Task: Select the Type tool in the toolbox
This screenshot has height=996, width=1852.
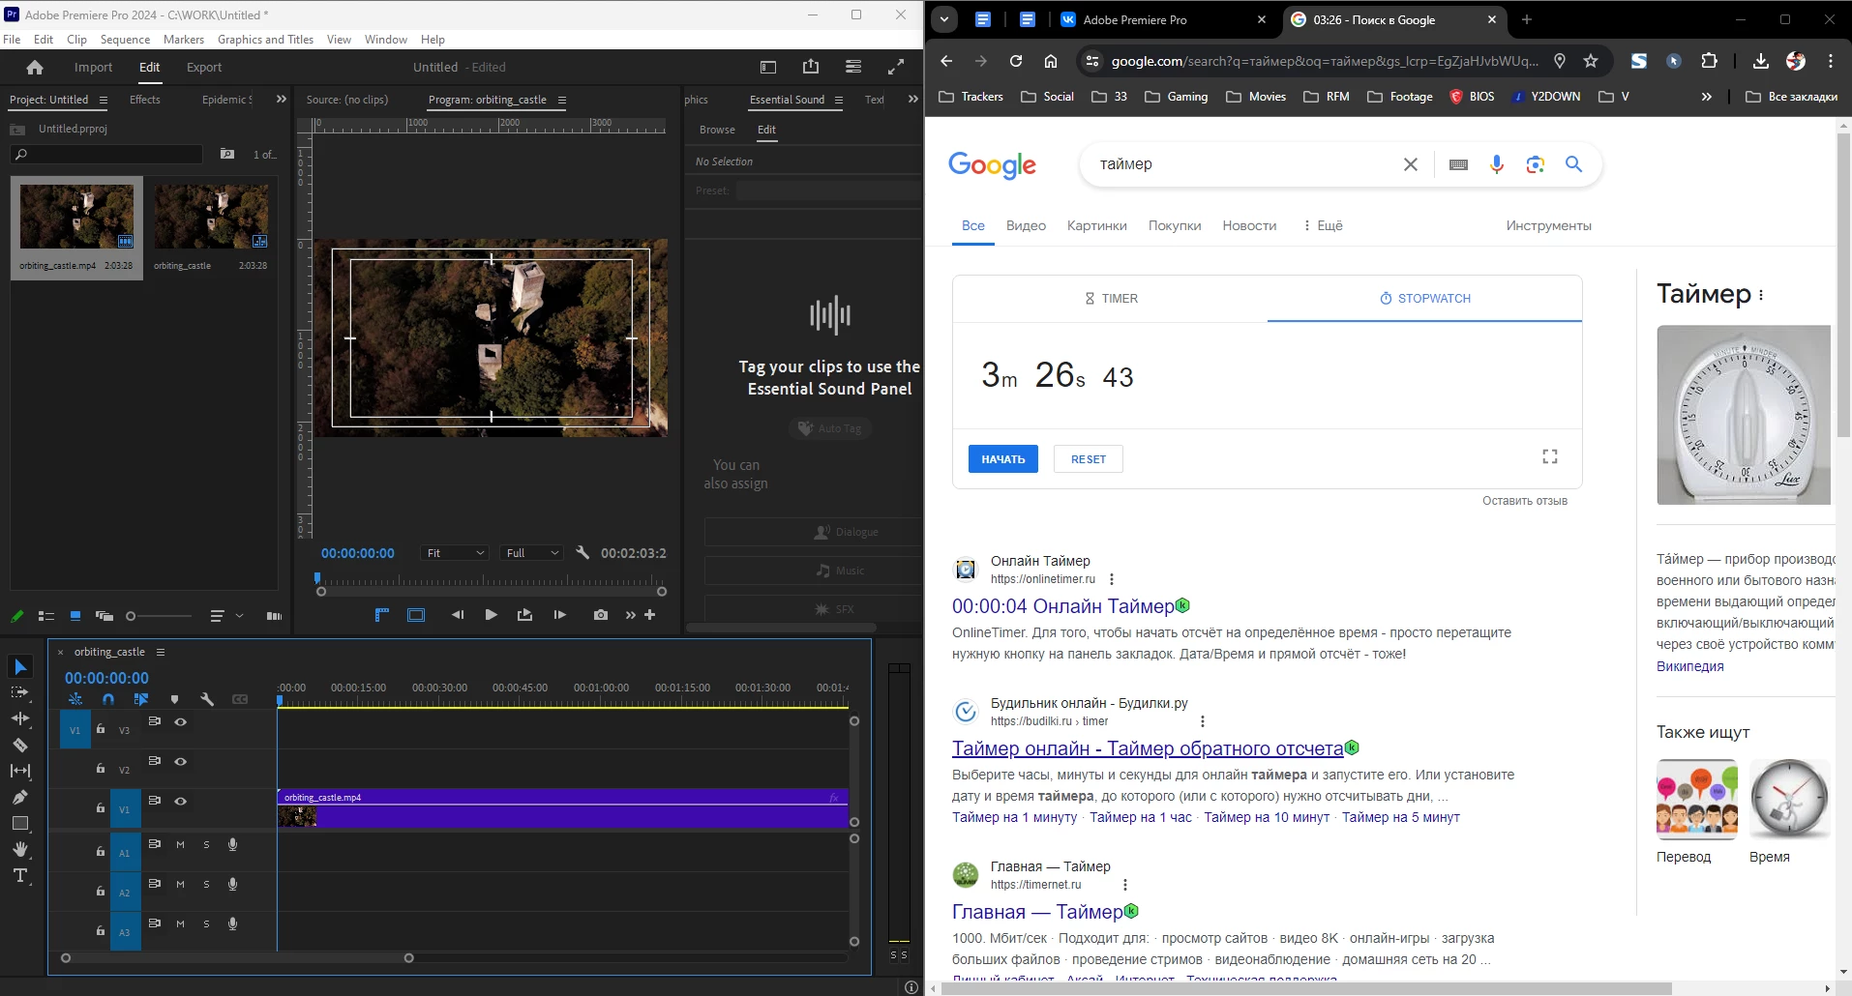Action: click(19, 876)
